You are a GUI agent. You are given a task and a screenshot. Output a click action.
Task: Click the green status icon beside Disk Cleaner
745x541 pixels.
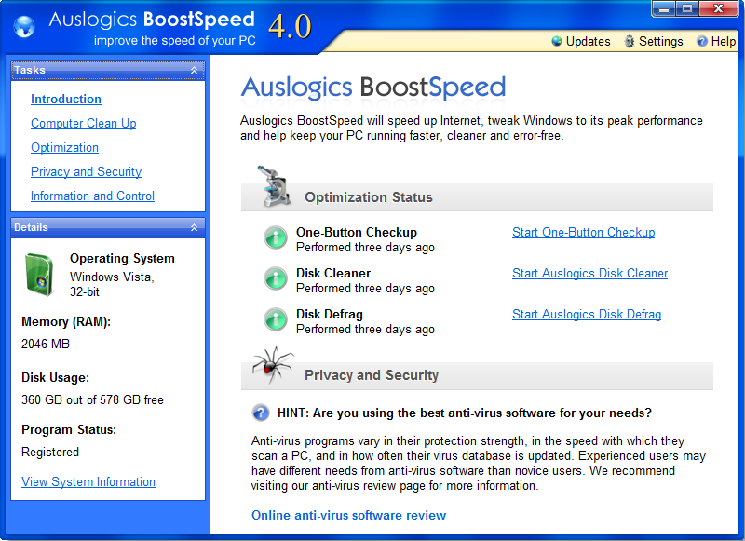276,278
